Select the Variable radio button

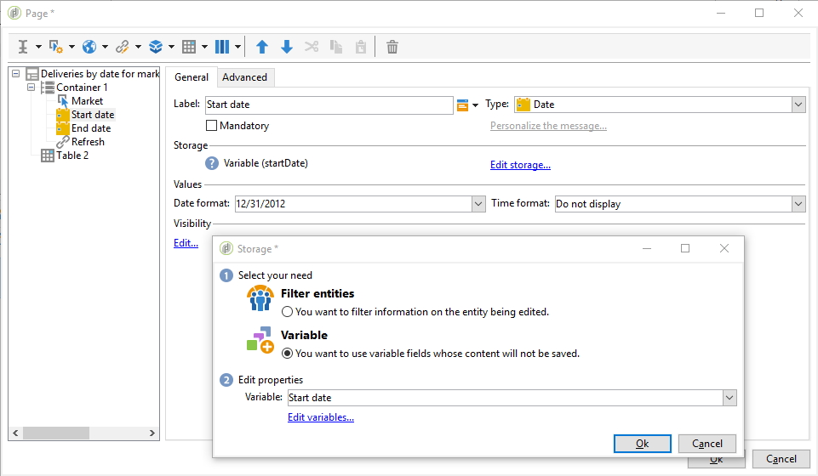click(287, 354)
